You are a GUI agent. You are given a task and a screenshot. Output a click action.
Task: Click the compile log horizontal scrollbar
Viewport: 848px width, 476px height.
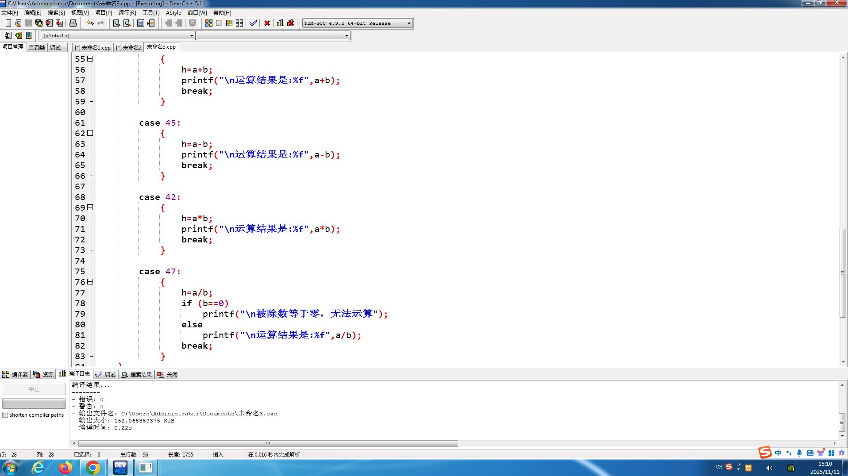click(268, 443)
